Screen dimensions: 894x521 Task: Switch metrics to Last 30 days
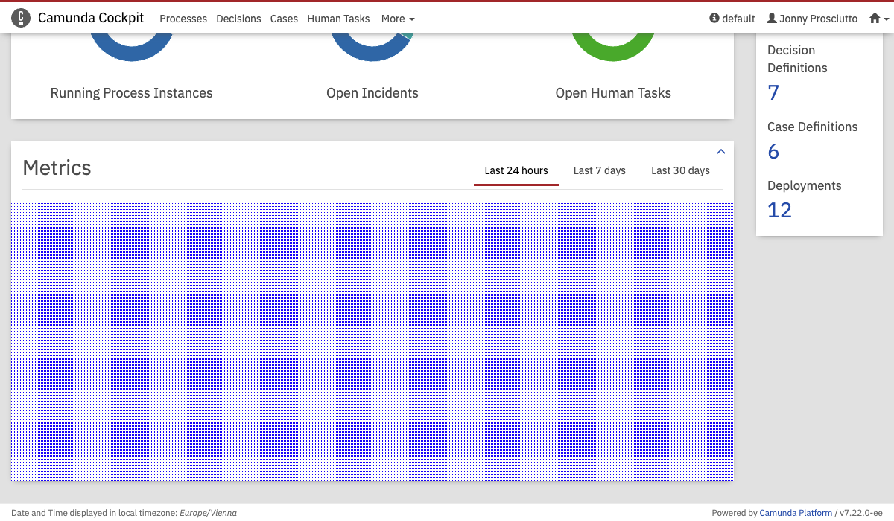(x=680, y=170)
